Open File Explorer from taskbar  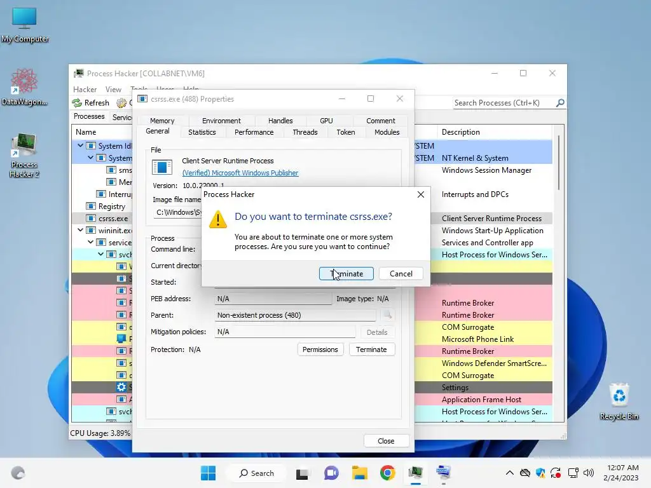tap(360, 473)
